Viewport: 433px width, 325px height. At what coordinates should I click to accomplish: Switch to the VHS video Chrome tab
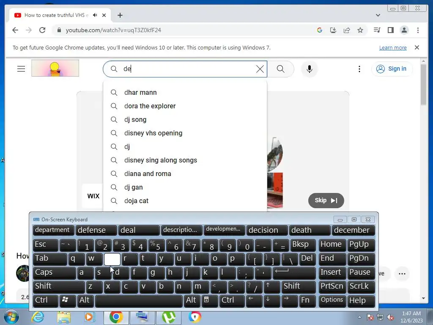click(57, 15)
